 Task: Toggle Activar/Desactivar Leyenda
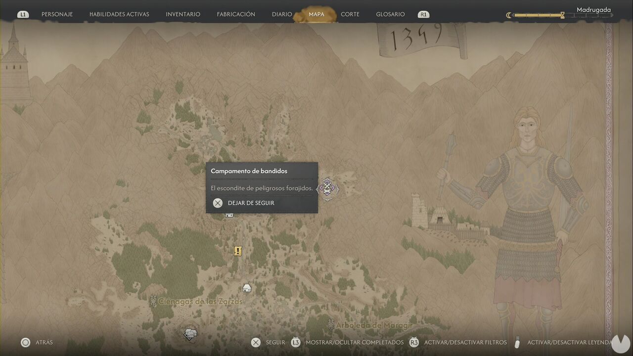click(570, 342)
